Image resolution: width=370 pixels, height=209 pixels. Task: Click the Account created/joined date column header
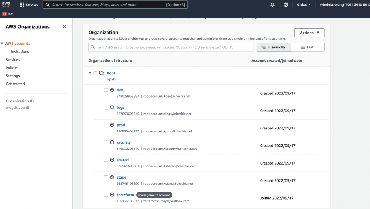coord(276,61)
